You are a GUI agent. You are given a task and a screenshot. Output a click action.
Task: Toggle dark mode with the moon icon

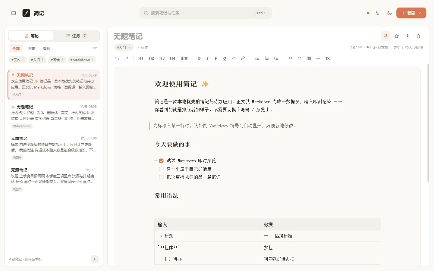pyautogui.click(x=389, y=13)
